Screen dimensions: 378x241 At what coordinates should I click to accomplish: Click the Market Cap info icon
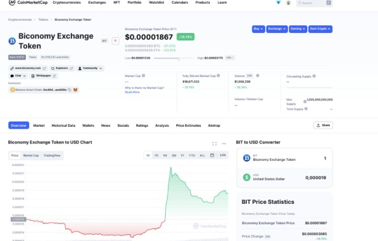point(144,75)
